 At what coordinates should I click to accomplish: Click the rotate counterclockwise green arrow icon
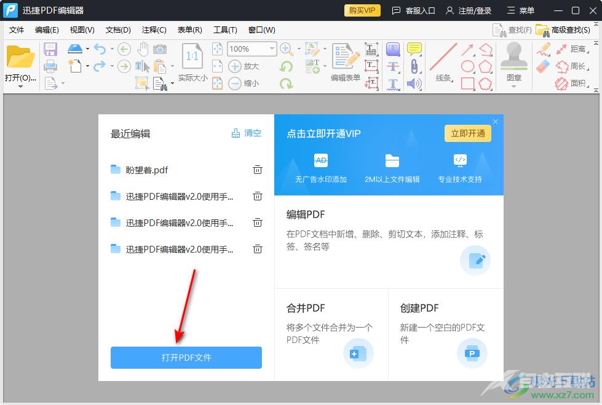point(286,66)
